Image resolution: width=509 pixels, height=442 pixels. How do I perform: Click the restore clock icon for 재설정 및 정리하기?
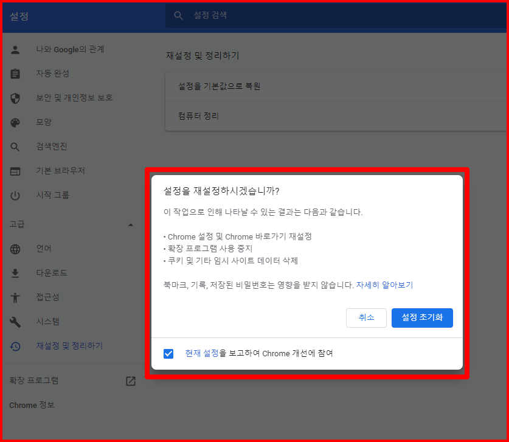point(15,347)
